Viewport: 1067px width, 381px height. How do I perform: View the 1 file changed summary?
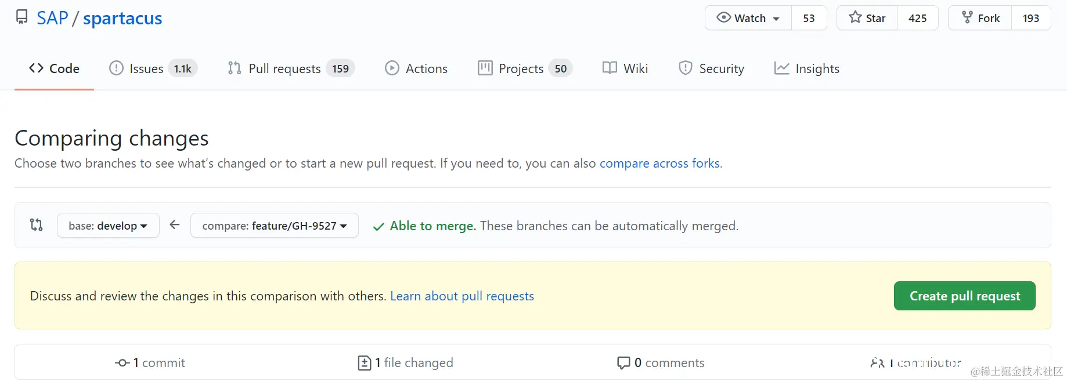pos(405,363)
